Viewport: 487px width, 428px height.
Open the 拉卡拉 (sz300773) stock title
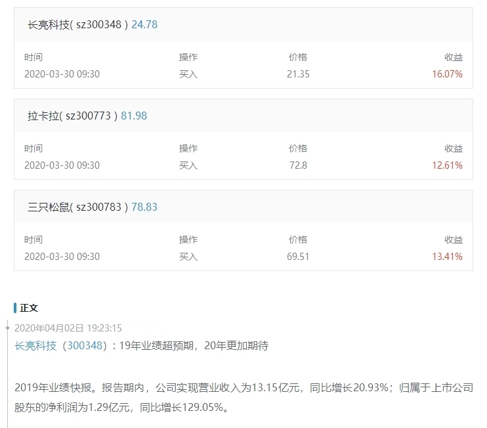(72, 116)
